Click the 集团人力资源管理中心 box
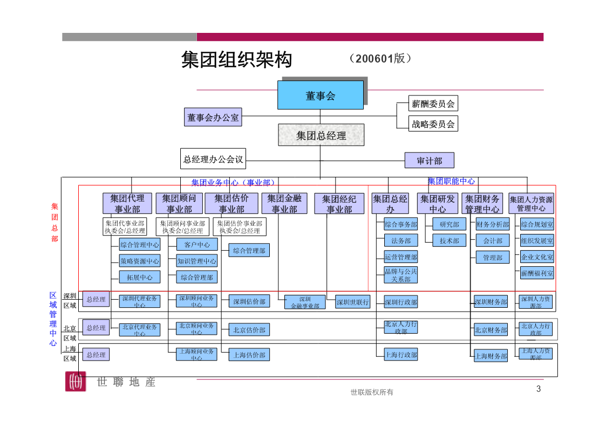This screenshot has width=606, height=428. point(531,203)
